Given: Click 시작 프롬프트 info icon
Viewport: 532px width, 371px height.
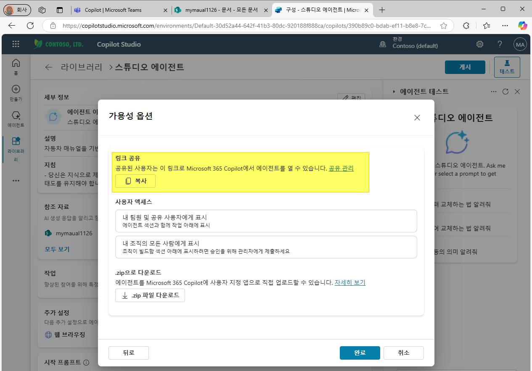Looking at the screenshot, I should (86, 362).
